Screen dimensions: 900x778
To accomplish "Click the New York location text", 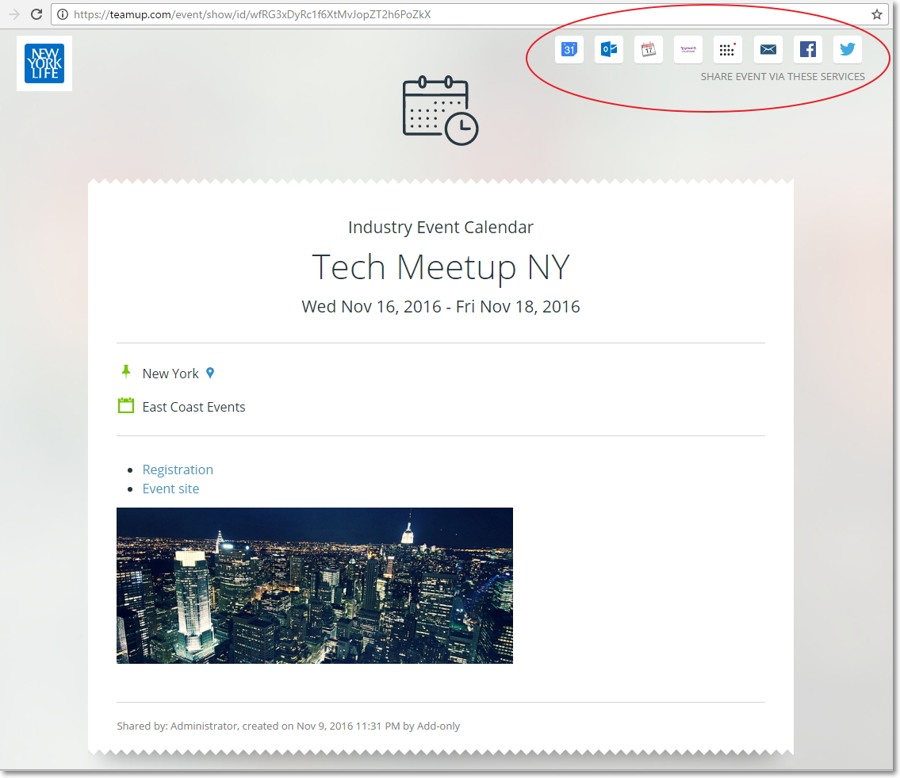I will (170, 374).
